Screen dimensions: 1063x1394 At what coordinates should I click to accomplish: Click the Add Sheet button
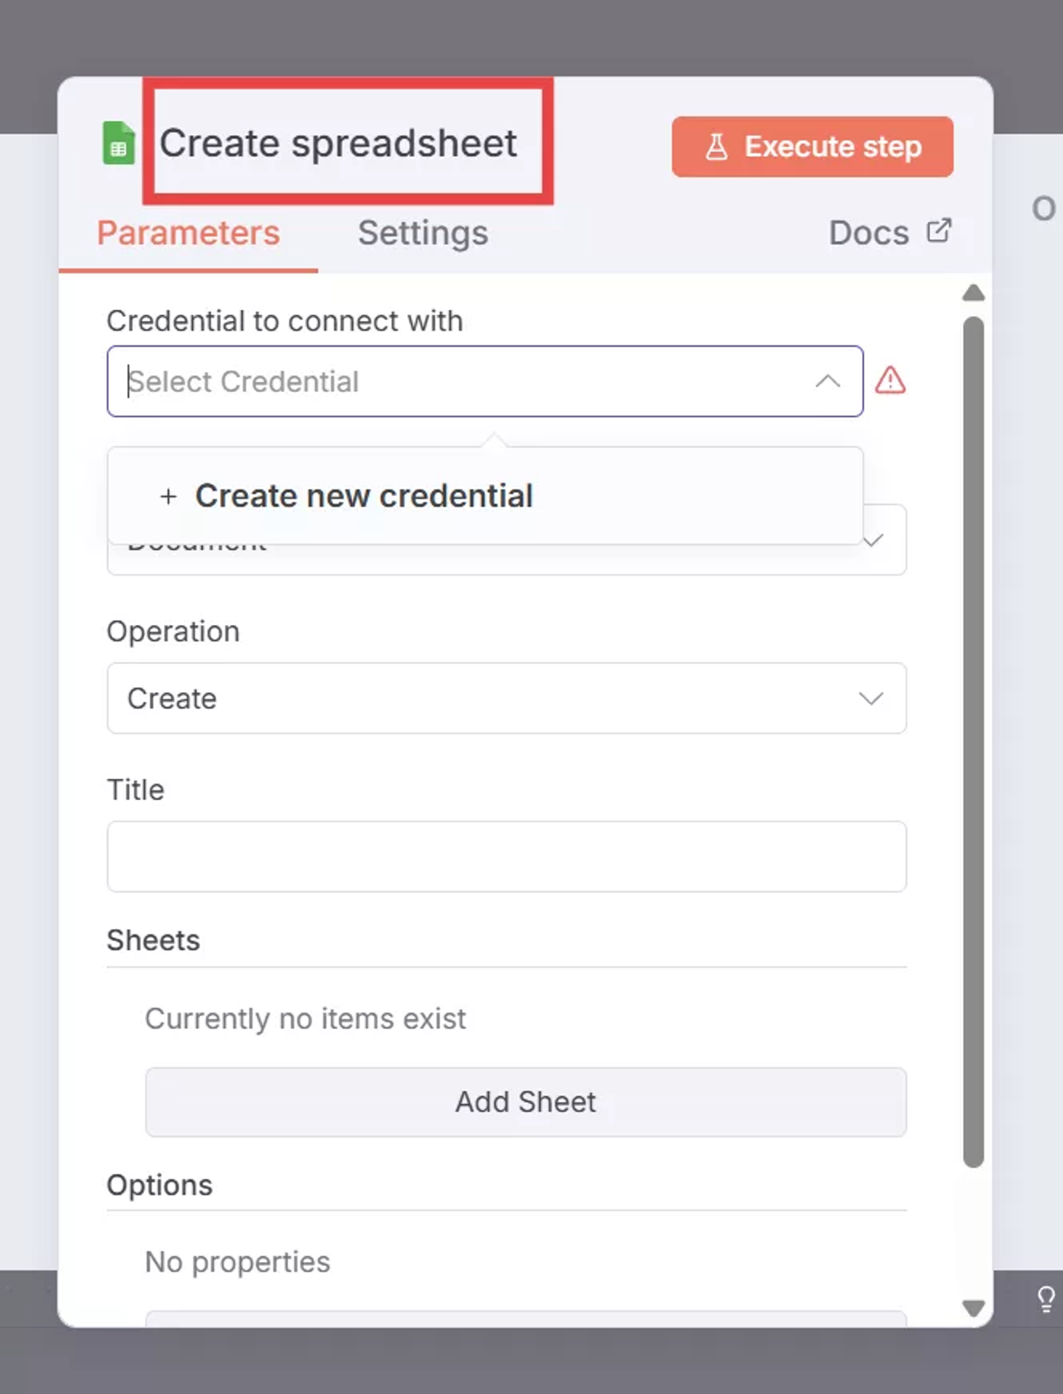(x=526, y=1102)
